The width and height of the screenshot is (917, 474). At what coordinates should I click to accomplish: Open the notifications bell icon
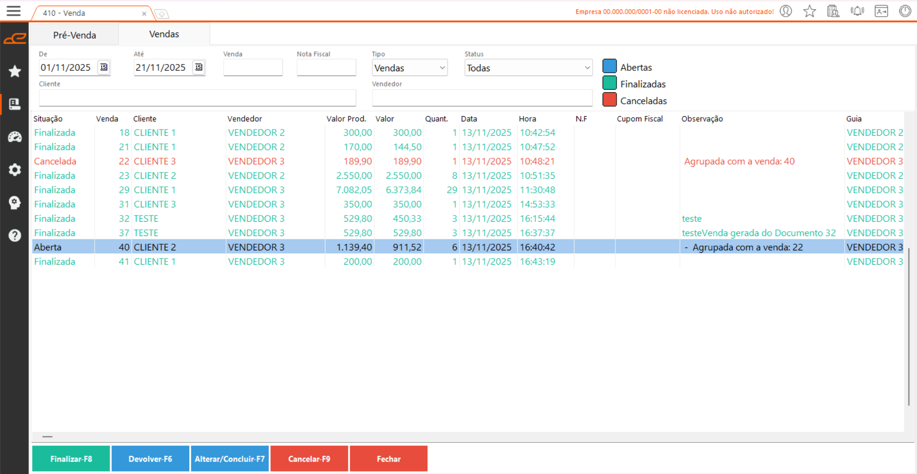tap(857, 11)
